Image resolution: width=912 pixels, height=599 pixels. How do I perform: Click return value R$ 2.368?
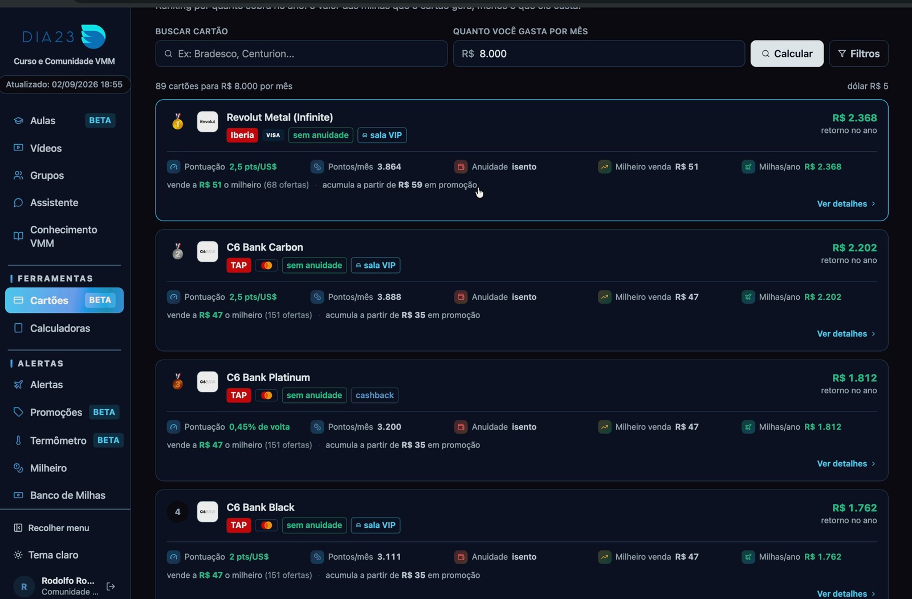point(854,118)
